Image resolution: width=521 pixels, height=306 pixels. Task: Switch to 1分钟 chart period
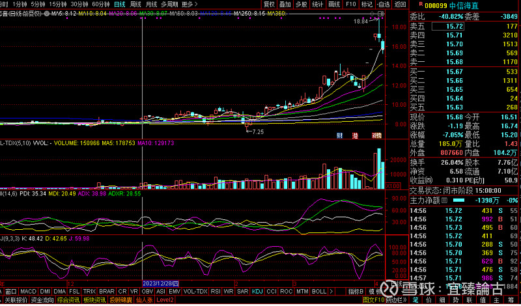coord(20,5)
